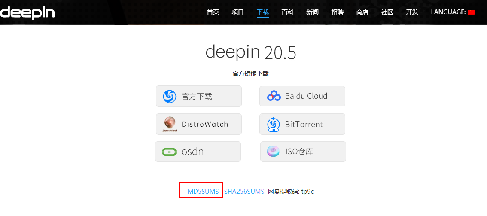The height and width of the screenshot is (216, 487).
Task: Open the MD5SUMS link
Action: click(203, 192)
